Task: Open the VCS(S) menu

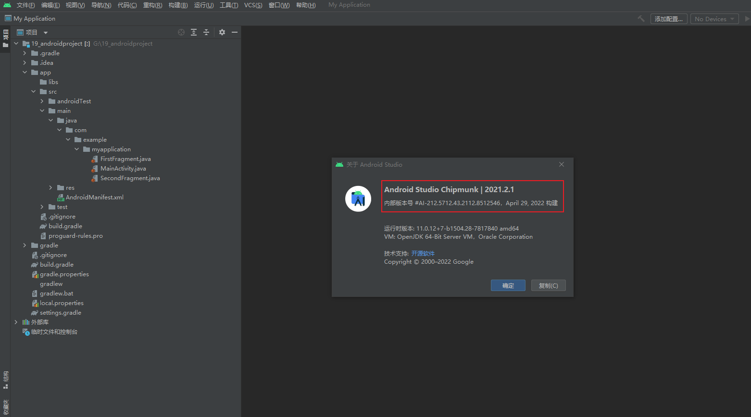Action: point(253,5)
